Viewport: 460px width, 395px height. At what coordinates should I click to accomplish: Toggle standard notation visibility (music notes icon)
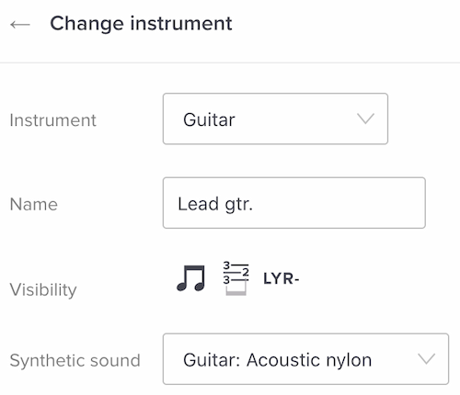coord(190,278)
